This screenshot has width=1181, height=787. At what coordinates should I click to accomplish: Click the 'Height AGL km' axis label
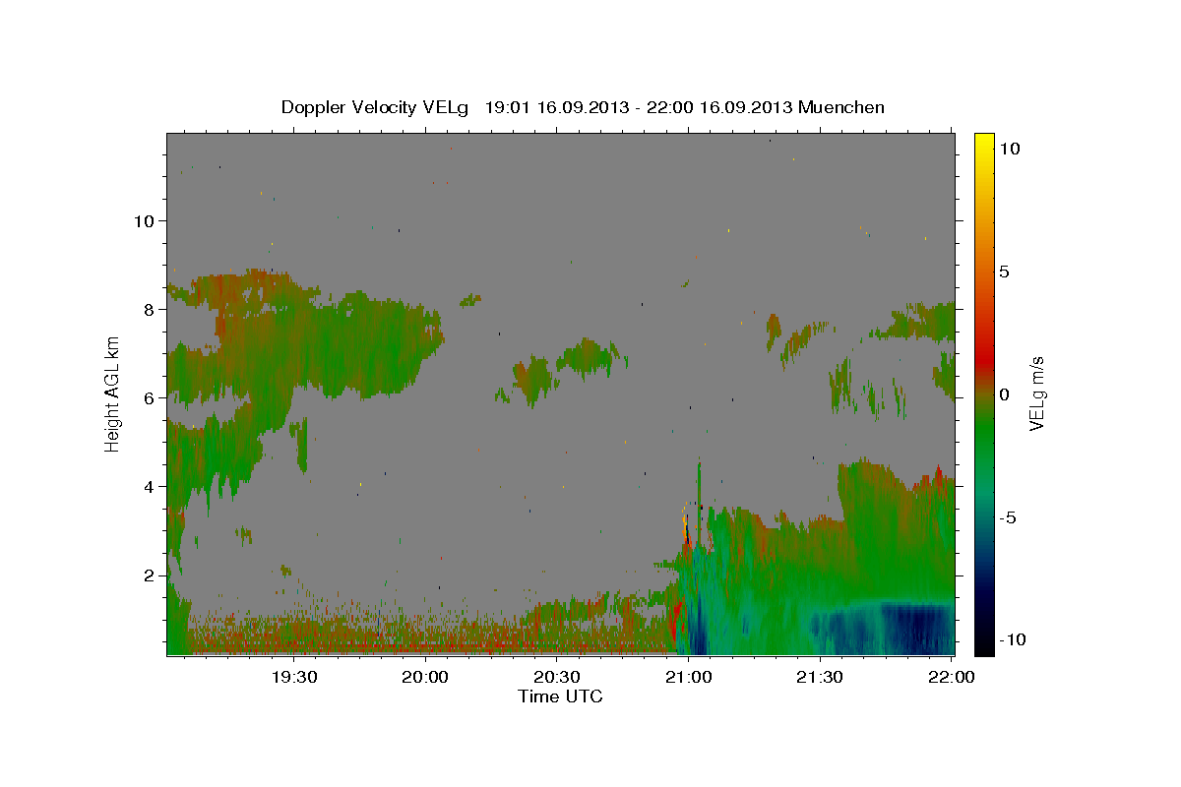pyautogui.click(x=113, y=393)
